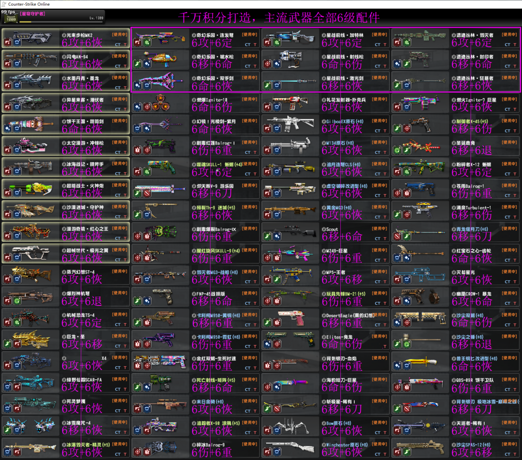Click [使用中] label on M249-巨星 card
522x460 pixels.
[x=379, y=250]
